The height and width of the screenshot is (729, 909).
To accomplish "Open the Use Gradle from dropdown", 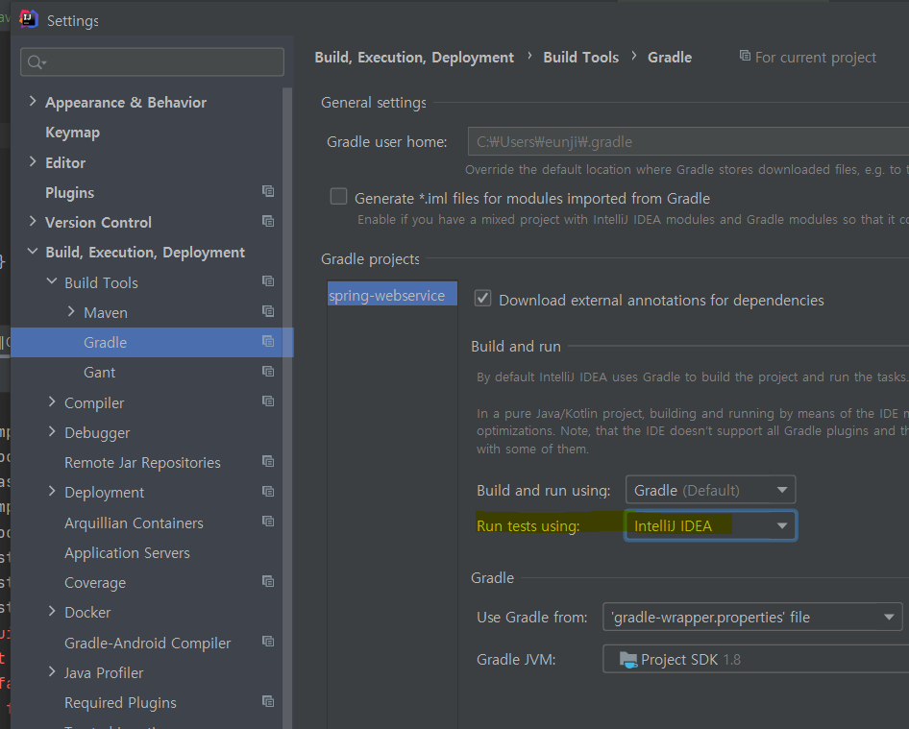I will pos(752,618).
